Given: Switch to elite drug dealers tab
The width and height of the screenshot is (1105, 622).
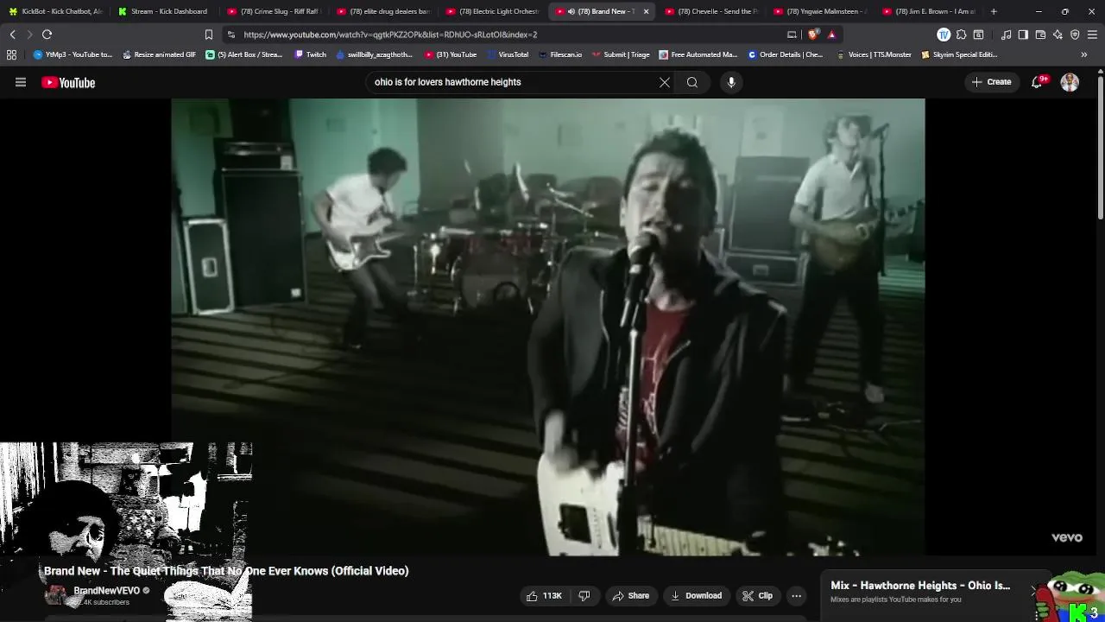Looking at the screenshot, I should click(384, 11).
